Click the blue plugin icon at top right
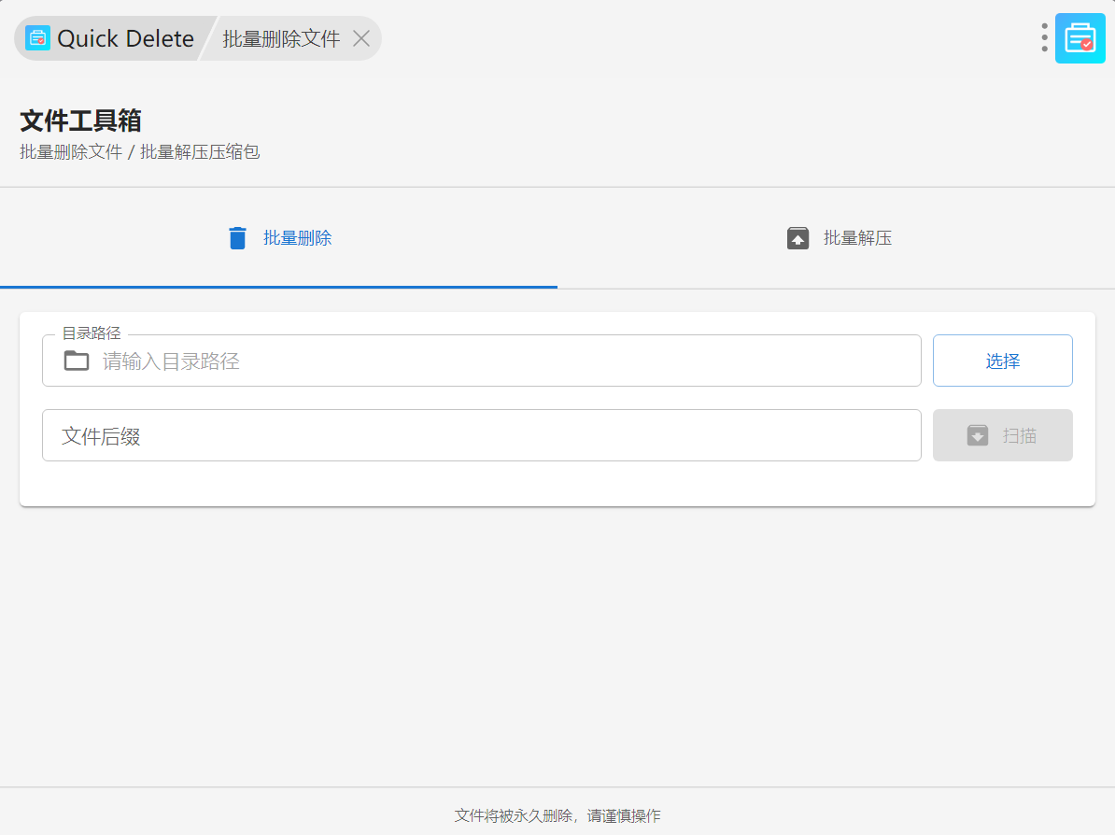 [1080, 38]
